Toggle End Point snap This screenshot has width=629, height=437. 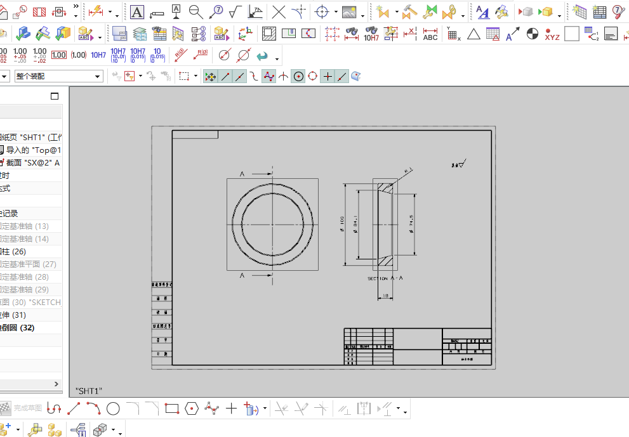225,76
